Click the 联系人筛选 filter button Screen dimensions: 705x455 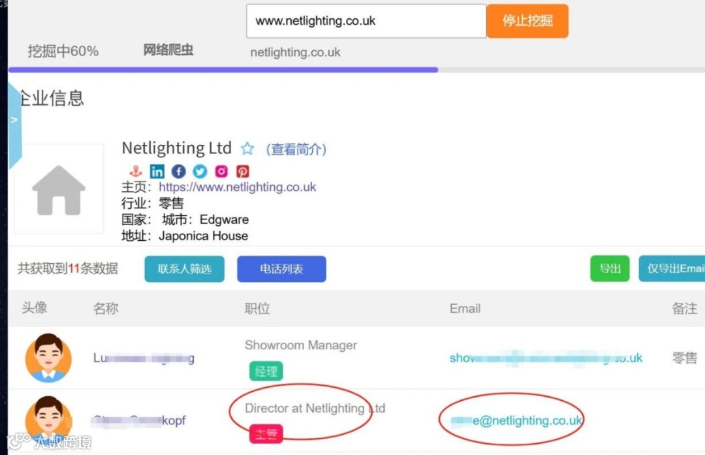(184, 269)
